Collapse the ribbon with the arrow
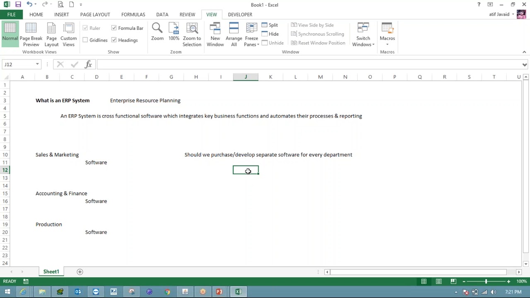This screenshot has height=298, width=530. (524, 52)
